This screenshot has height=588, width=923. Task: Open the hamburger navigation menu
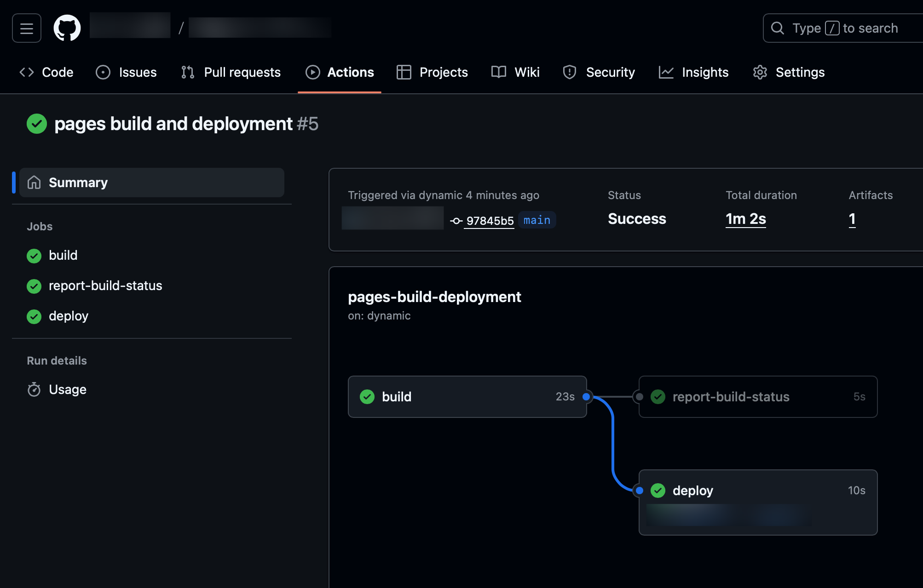27,28
